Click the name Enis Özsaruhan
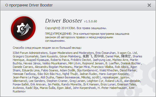 click(x=105, y=53)
